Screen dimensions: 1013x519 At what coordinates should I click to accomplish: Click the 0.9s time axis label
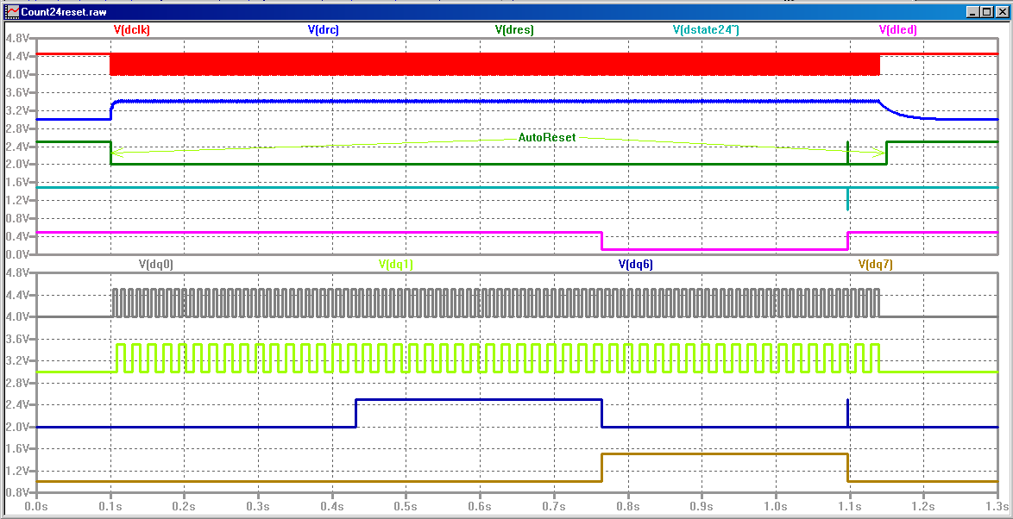(x=702, y=505)
